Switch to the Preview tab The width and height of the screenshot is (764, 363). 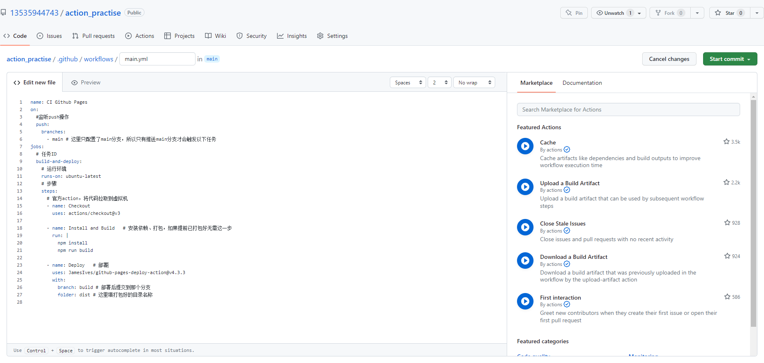(86, 82)
